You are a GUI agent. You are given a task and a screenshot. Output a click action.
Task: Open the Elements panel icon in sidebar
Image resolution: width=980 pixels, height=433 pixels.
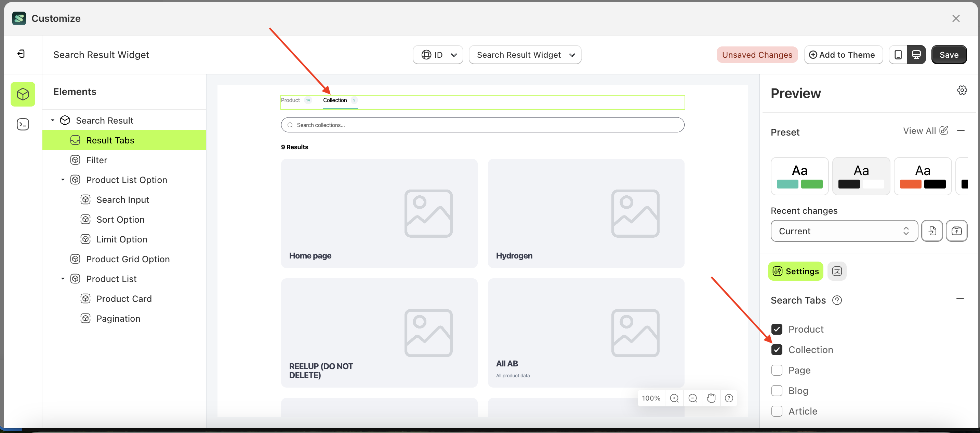[23, 94]
